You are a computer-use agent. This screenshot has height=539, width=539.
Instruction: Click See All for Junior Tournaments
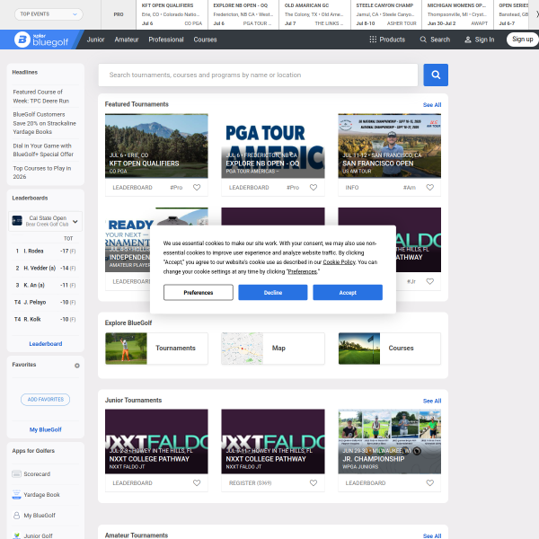pos(432,401)
